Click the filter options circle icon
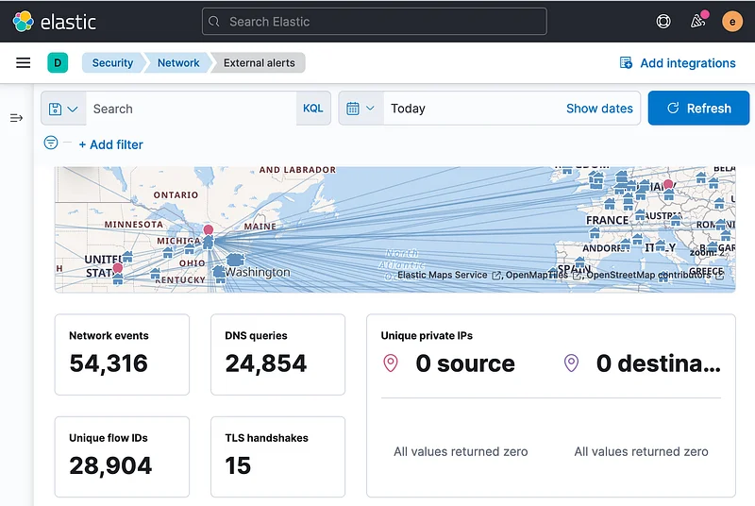755x506 pixels. coord(51,143)
